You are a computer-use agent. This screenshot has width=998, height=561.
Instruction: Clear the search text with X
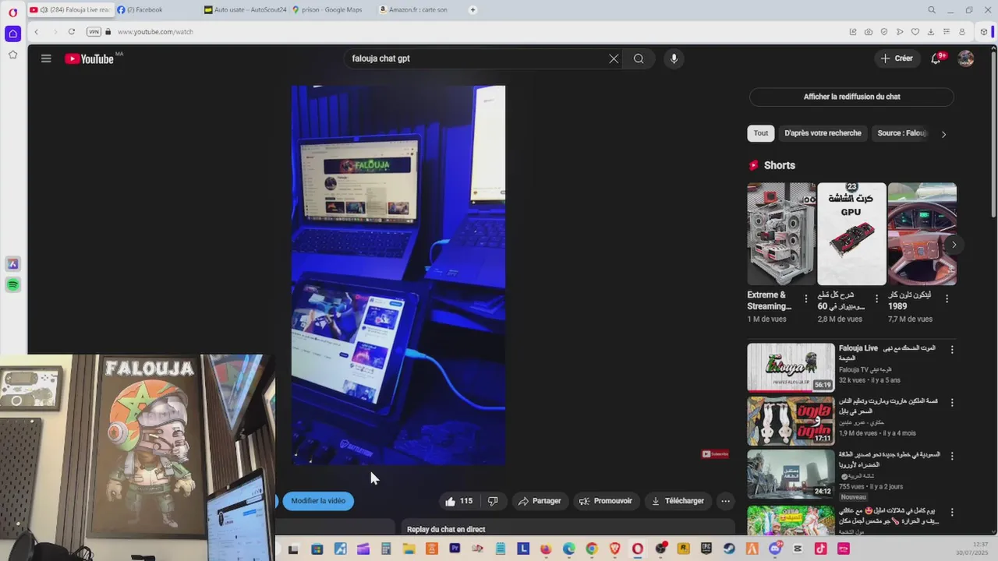pos(614,58)
